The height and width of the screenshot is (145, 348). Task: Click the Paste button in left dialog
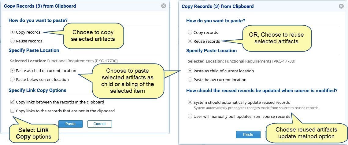71,124
